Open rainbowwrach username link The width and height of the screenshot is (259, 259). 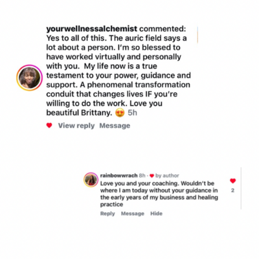[118, 175]
